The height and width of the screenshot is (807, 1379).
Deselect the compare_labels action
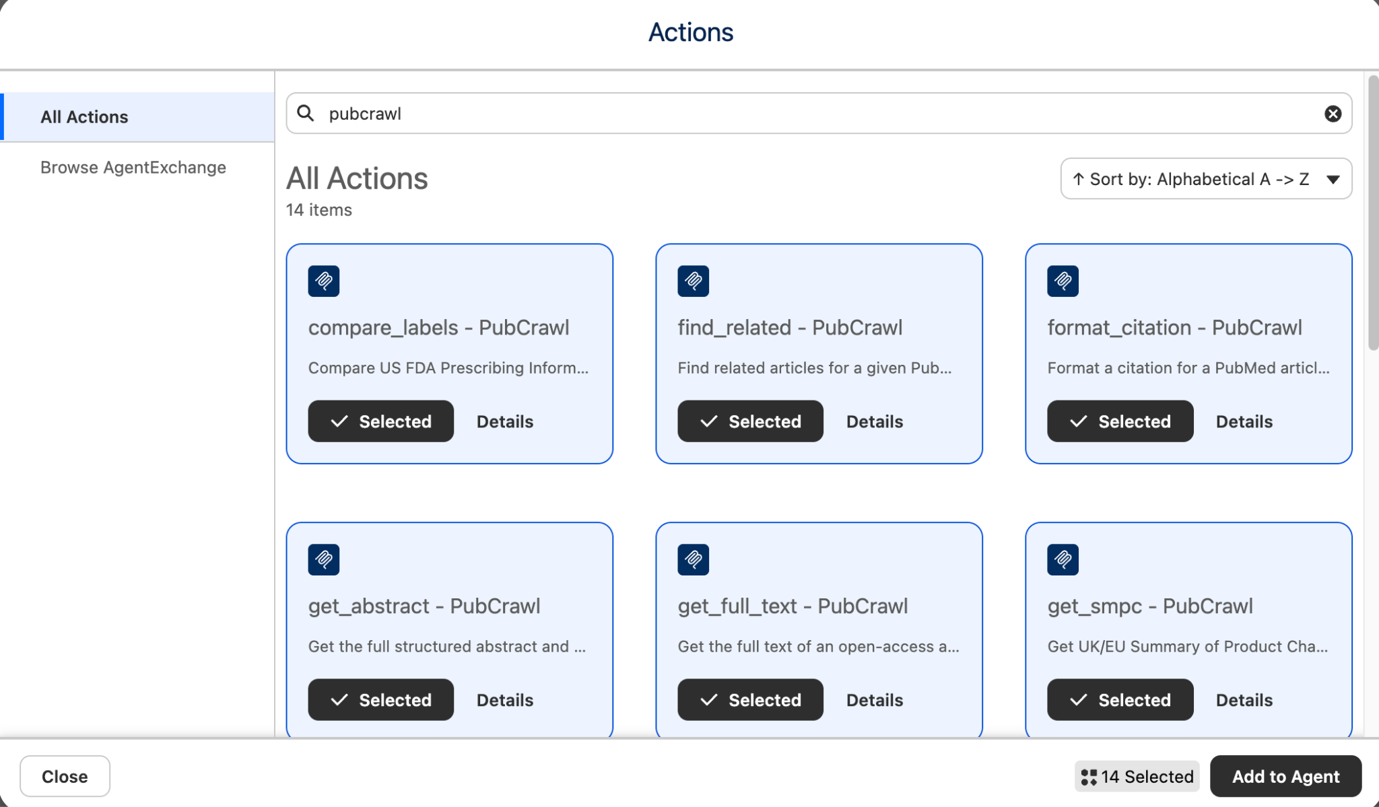pyautogui.click(x=381, y=421)
